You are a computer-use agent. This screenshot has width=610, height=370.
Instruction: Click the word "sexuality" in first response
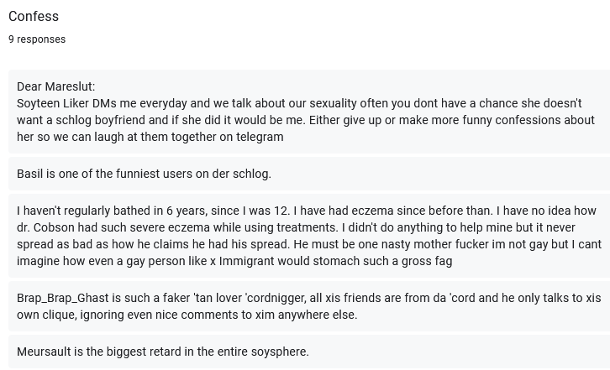[333, 103]
